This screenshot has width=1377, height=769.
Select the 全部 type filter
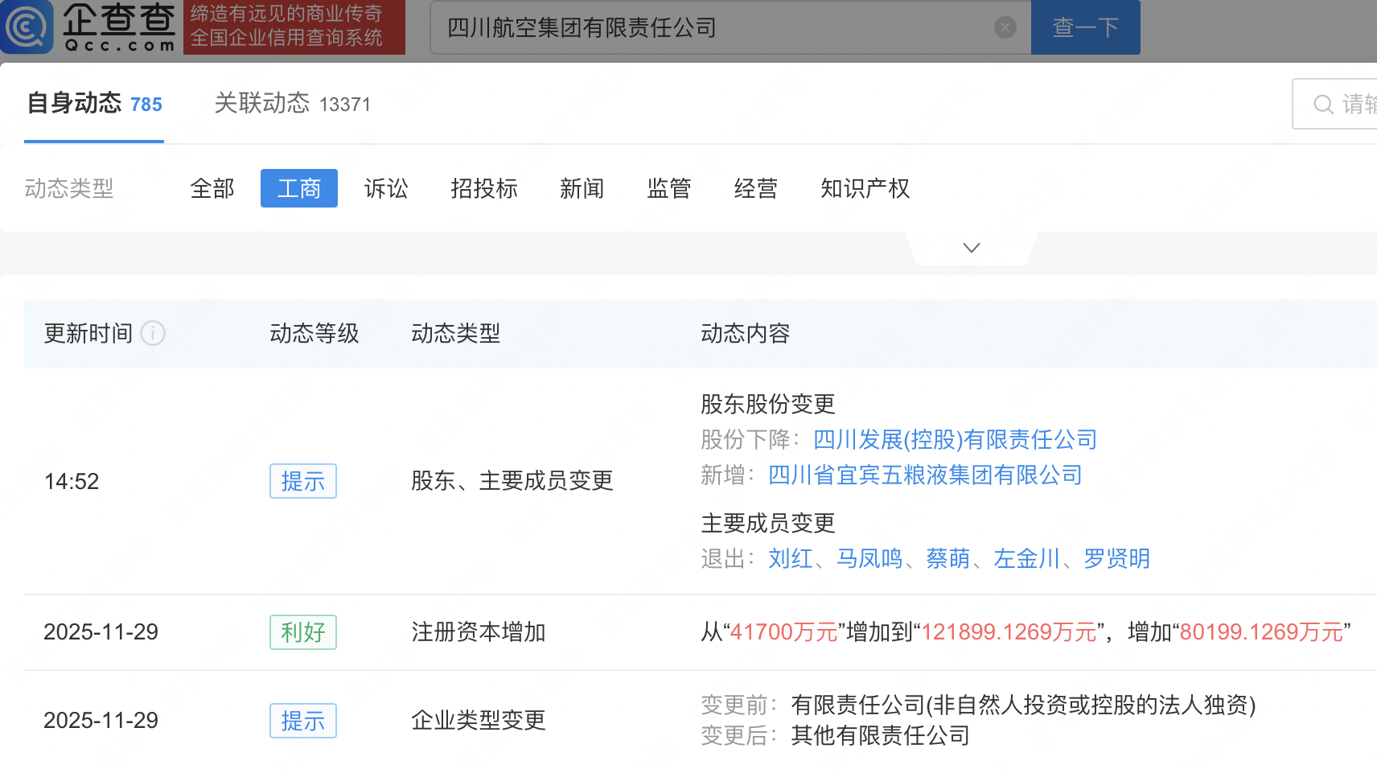coord(212,188)
